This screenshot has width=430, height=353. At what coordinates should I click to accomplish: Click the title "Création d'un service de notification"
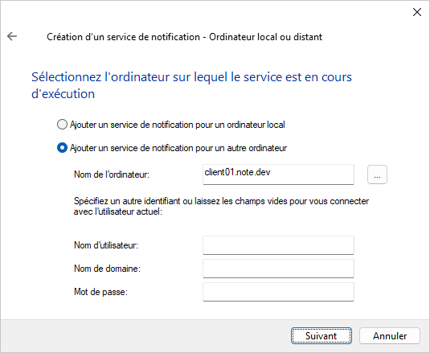pyautogui.click(x=123, y=37)
